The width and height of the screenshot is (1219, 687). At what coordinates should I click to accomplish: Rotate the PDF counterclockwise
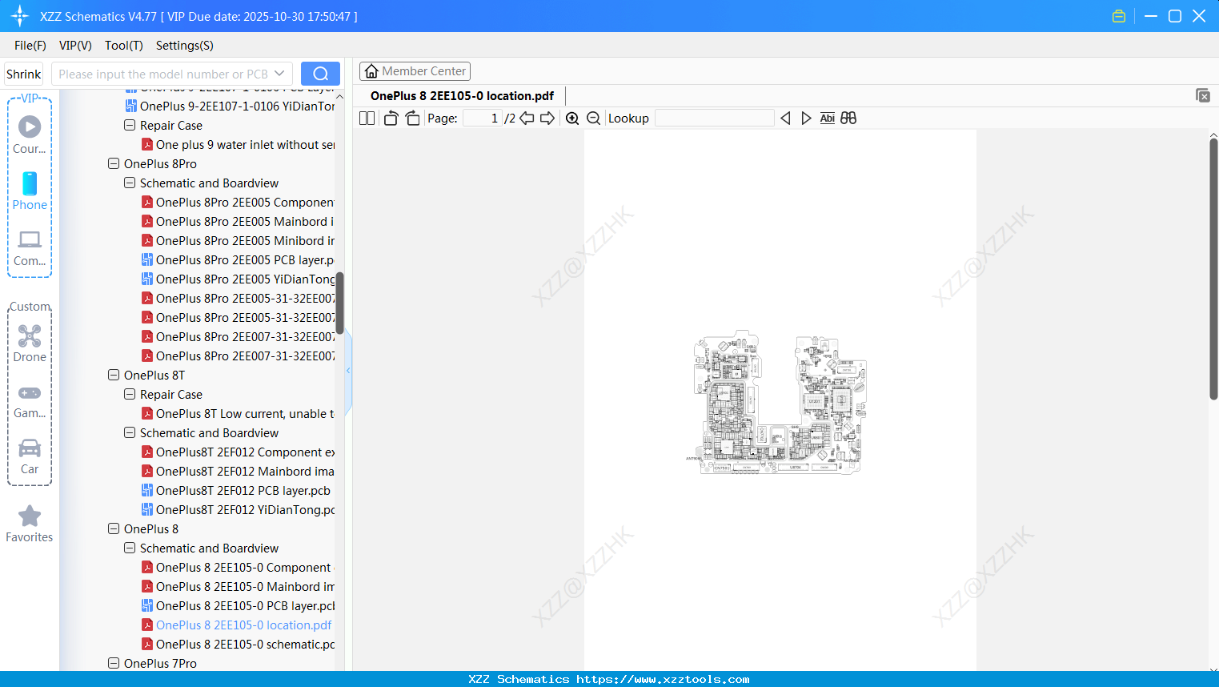coord(390,118)
